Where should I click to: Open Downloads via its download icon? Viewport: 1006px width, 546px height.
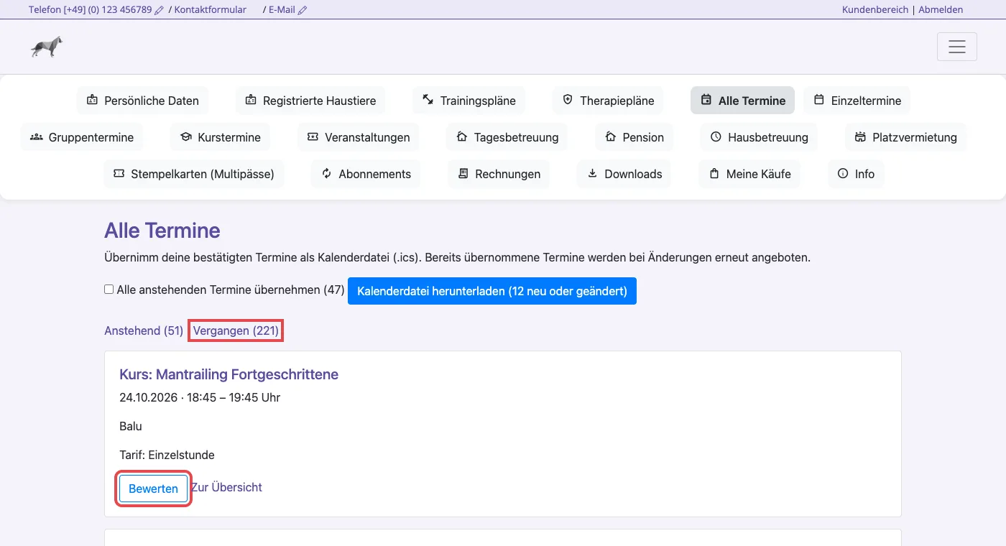592,173
